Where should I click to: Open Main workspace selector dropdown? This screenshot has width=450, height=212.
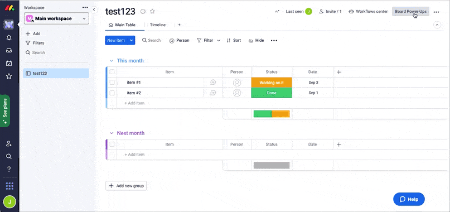click(x=56, y=18)
